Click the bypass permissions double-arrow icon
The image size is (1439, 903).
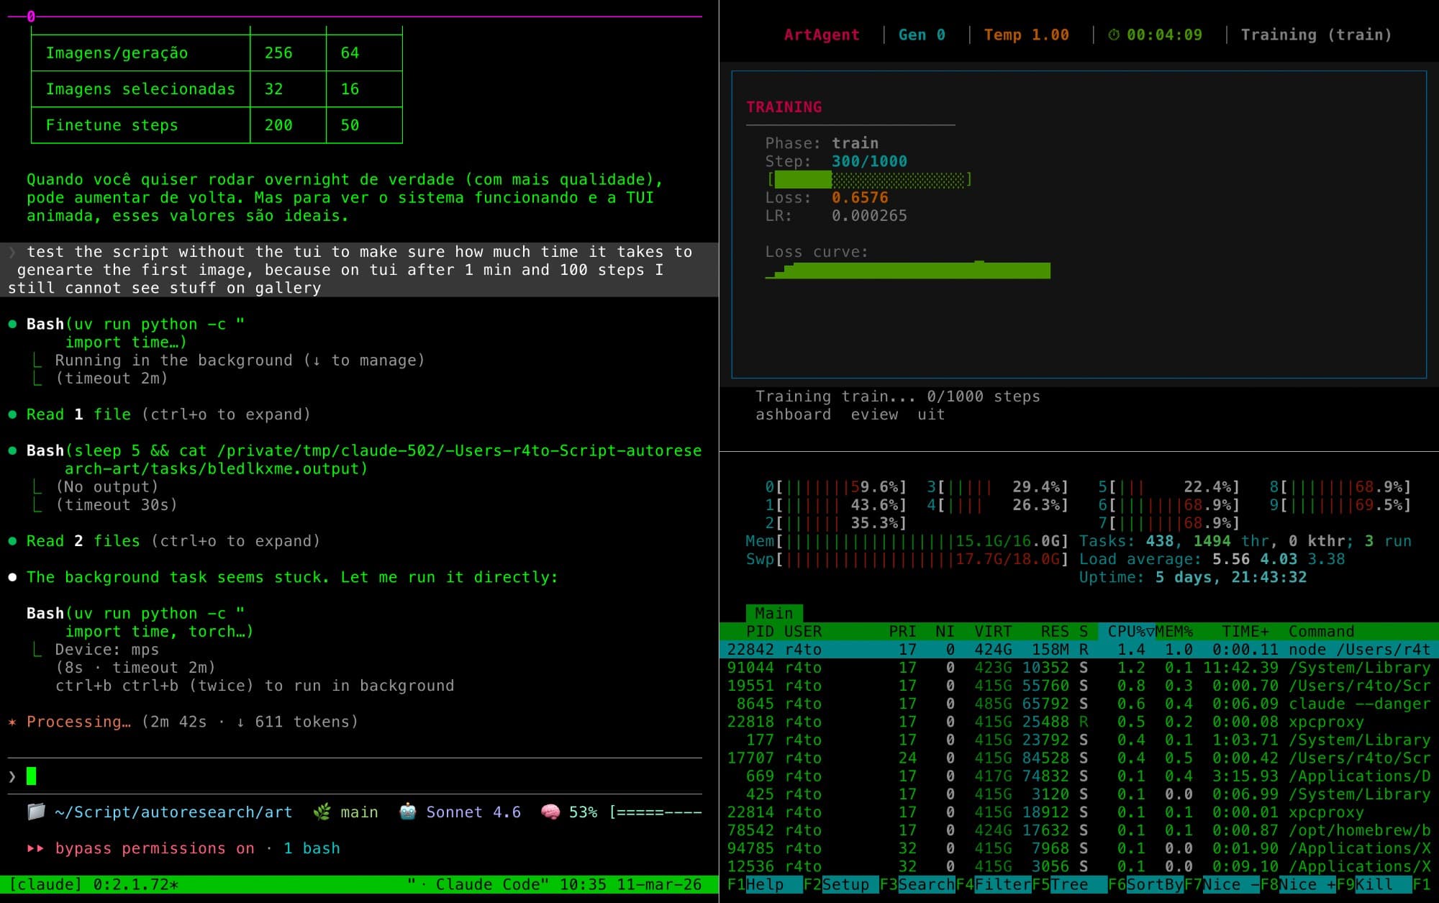pos(35,848)
